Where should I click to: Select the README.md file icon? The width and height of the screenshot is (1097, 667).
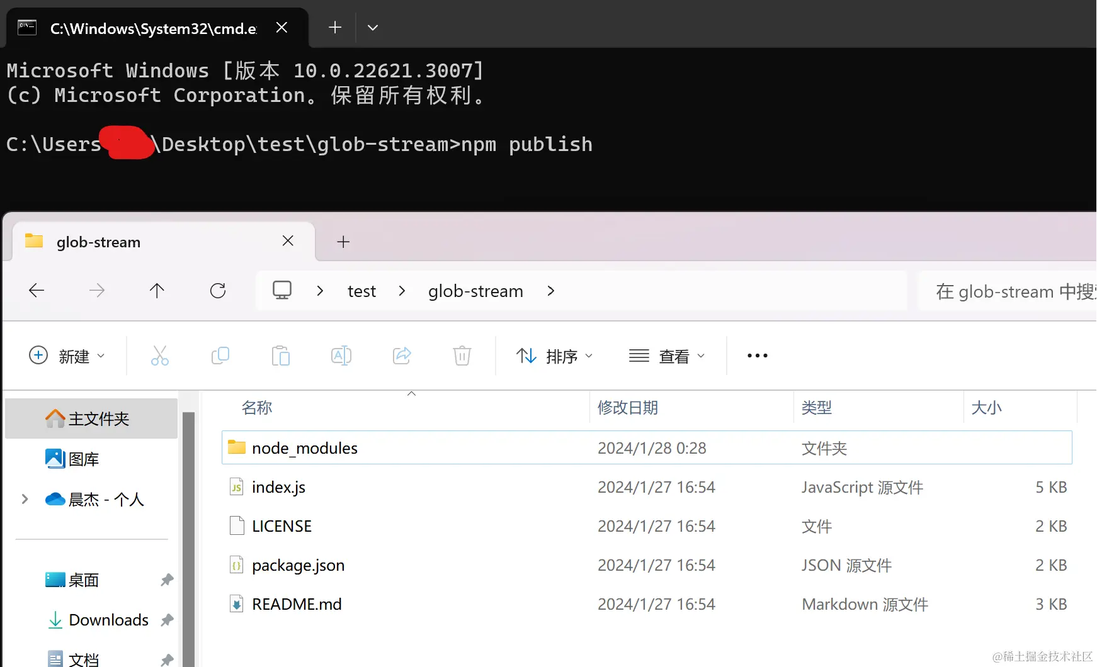[237, 604]
